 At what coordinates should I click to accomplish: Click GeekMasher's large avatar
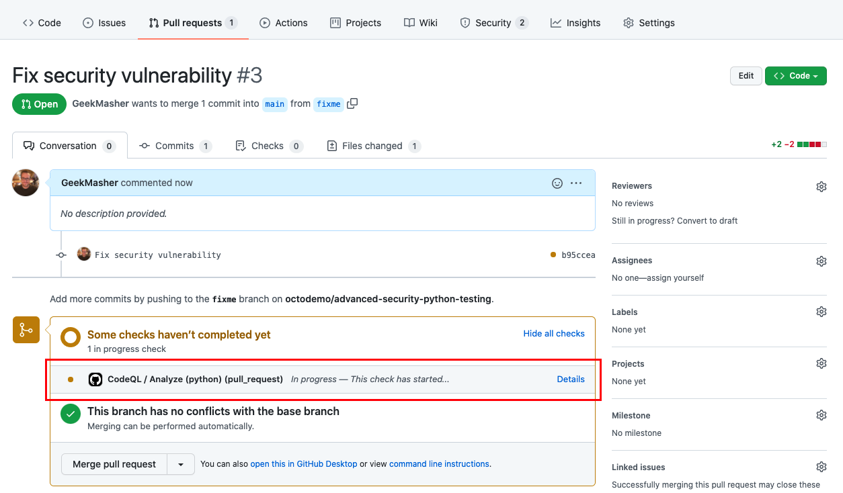coord(26,183)
